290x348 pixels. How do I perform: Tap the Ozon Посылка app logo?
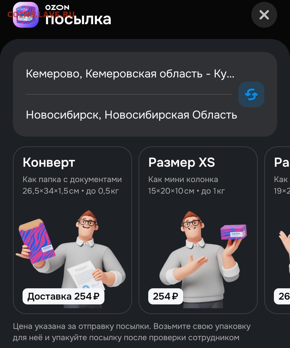(26, 15)
